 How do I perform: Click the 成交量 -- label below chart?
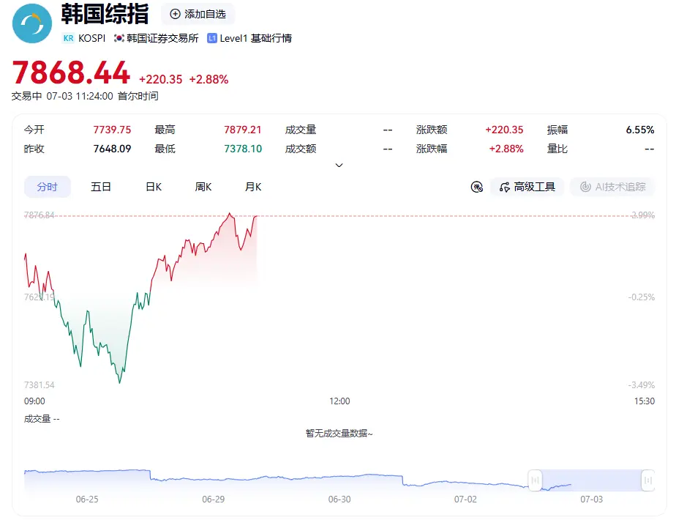click(x=42, y=419)
